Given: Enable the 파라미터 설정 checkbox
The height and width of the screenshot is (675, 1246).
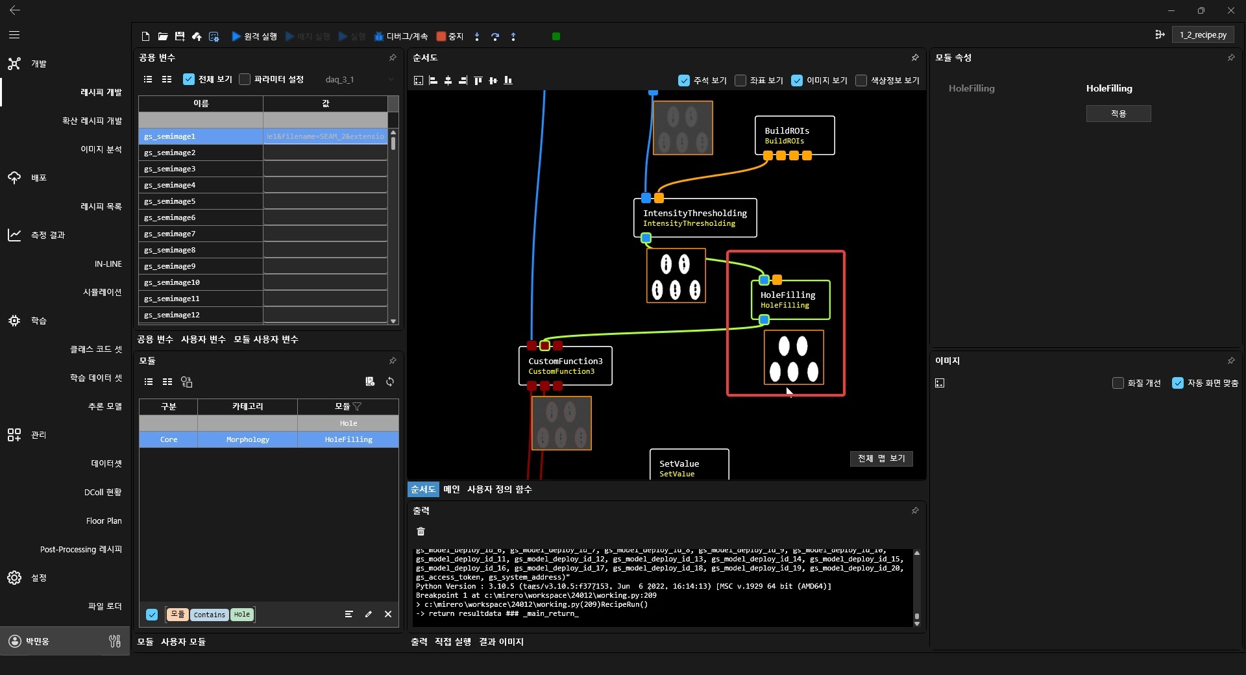Looking at the screenshot, I should tap(245, 79).
